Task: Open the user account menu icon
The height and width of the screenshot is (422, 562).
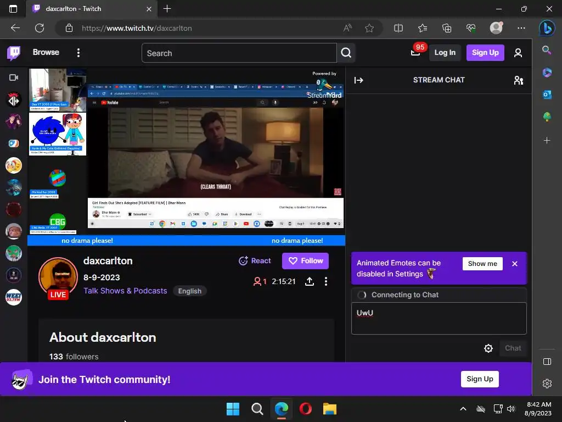Action: pyautogui.click(x=518, y=53)
